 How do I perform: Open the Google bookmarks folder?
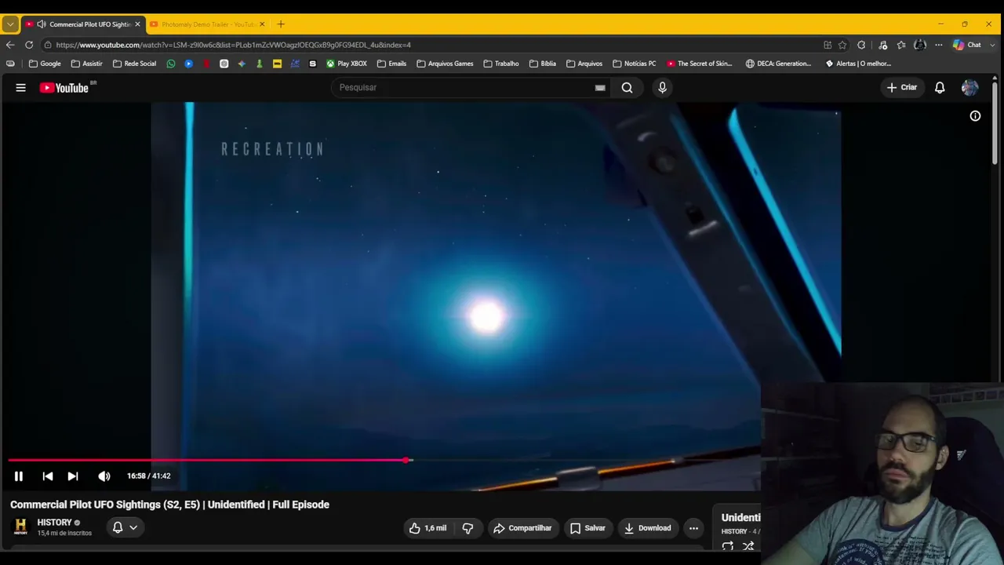click(x=45, y=64)
